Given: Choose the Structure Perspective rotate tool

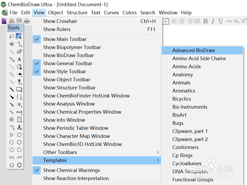Looking at the screenshot, I should [12, 44].
